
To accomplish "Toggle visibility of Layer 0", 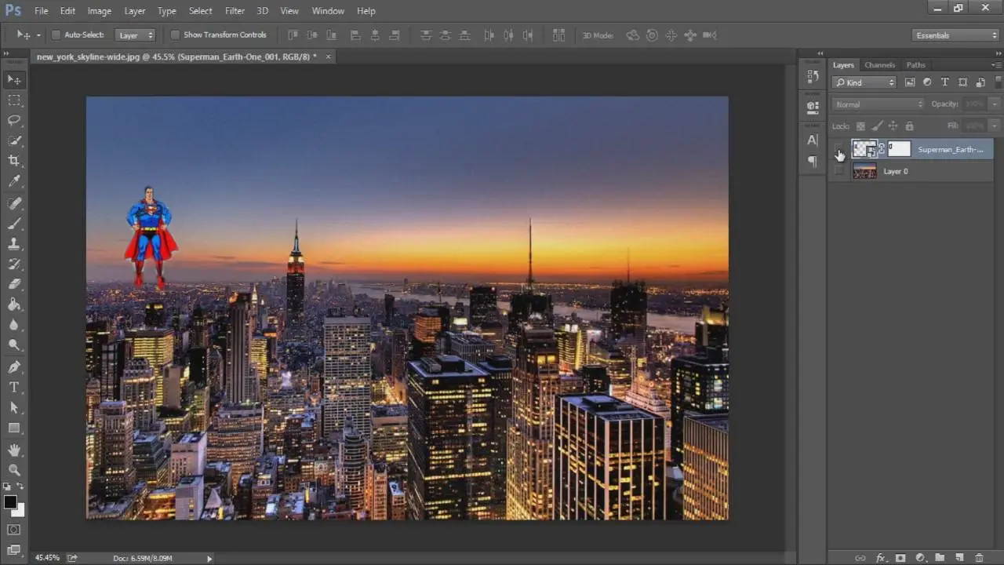I will (839, 171).
